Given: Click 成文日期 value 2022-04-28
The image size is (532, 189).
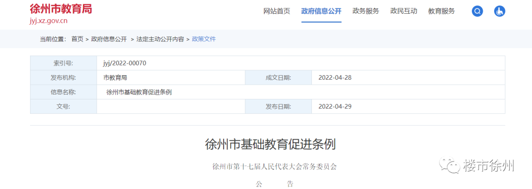Looking at the screenshot, I should coord(335,78).
